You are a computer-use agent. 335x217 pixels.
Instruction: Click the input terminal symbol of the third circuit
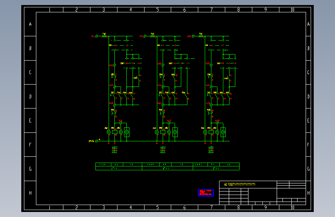[x=193, y=36]
